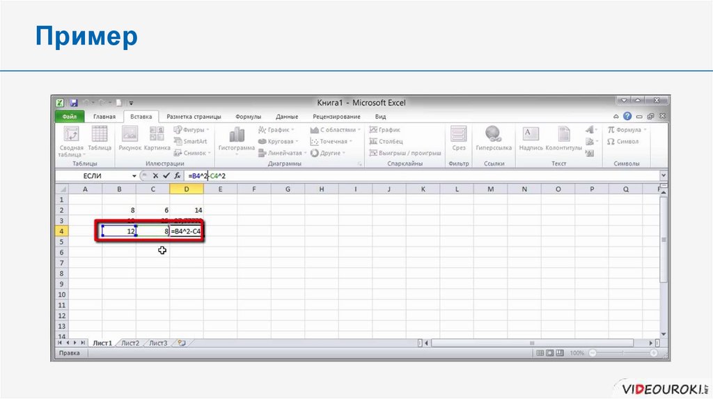Insert a Точечная scatter chart
Viewport: 713px width, 399px height.
click(331, 142)
